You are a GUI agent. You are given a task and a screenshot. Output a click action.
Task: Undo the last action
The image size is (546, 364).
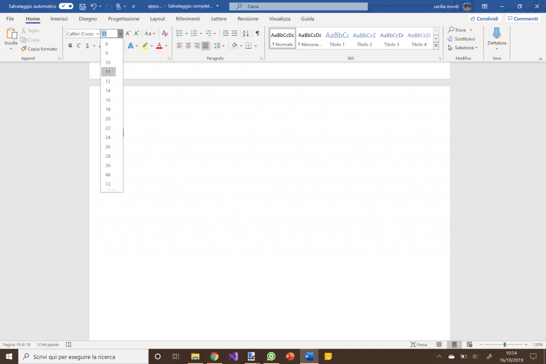(x=93, y=6)
